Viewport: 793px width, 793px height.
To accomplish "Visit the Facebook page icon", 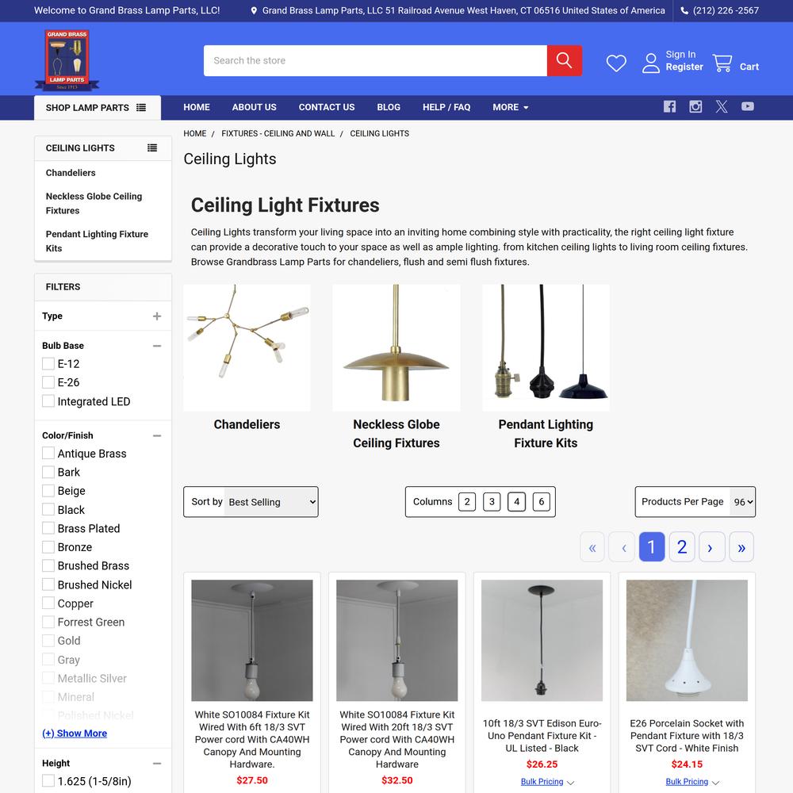I will (669, 107).
